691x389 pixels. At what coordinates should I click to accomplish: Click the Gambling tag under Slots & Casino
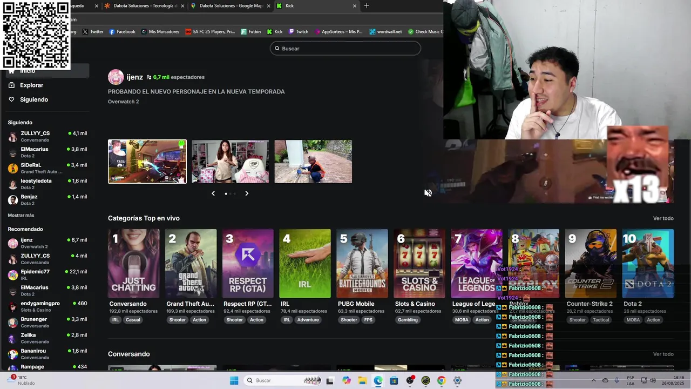(x=408, y=320)
